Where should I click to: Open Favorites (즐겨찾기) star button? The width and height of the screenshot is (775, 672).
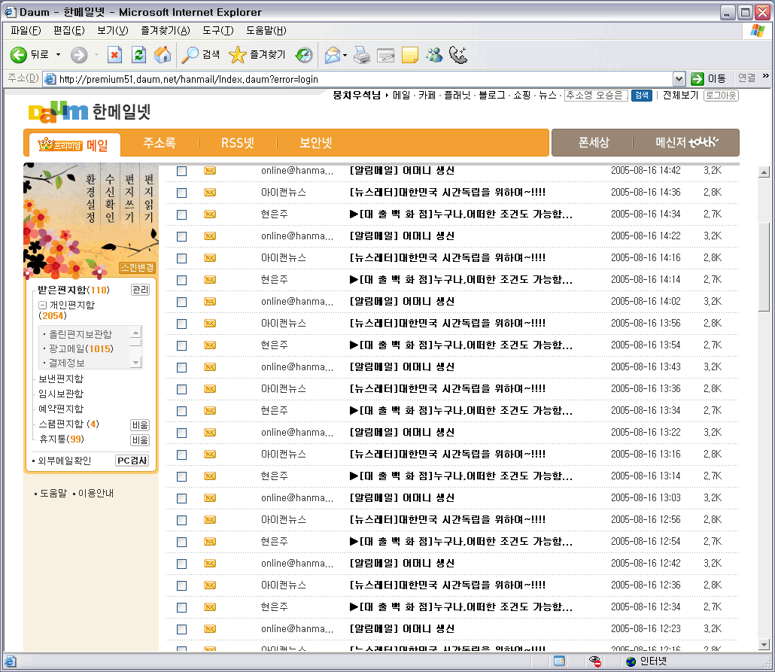(x=257, y=55)
